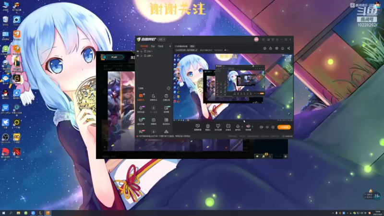Expand the microphone options arrow
384x216 pixels.
pyautogui.click(x=242, y=127)
